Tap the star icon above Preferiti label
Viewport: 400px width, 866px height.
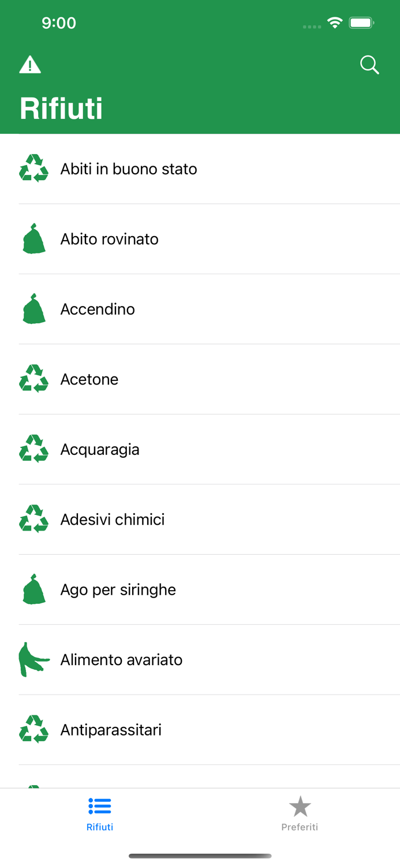[x=300, y=806]
